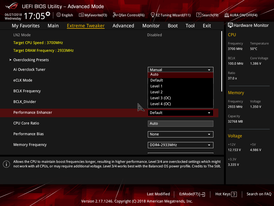Launch EZ Tuning Wizard(F11)
Screen dimensions: 274x206
(x=170, y=15)
